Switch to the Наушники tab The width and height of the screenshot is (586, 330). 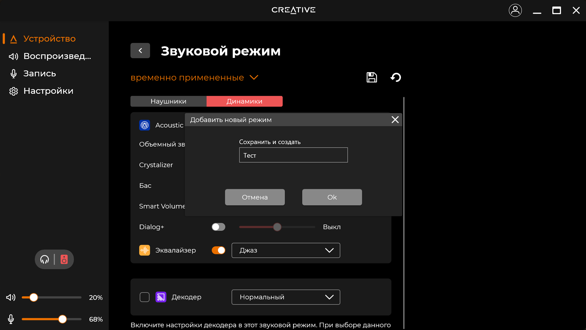point(168,101)
